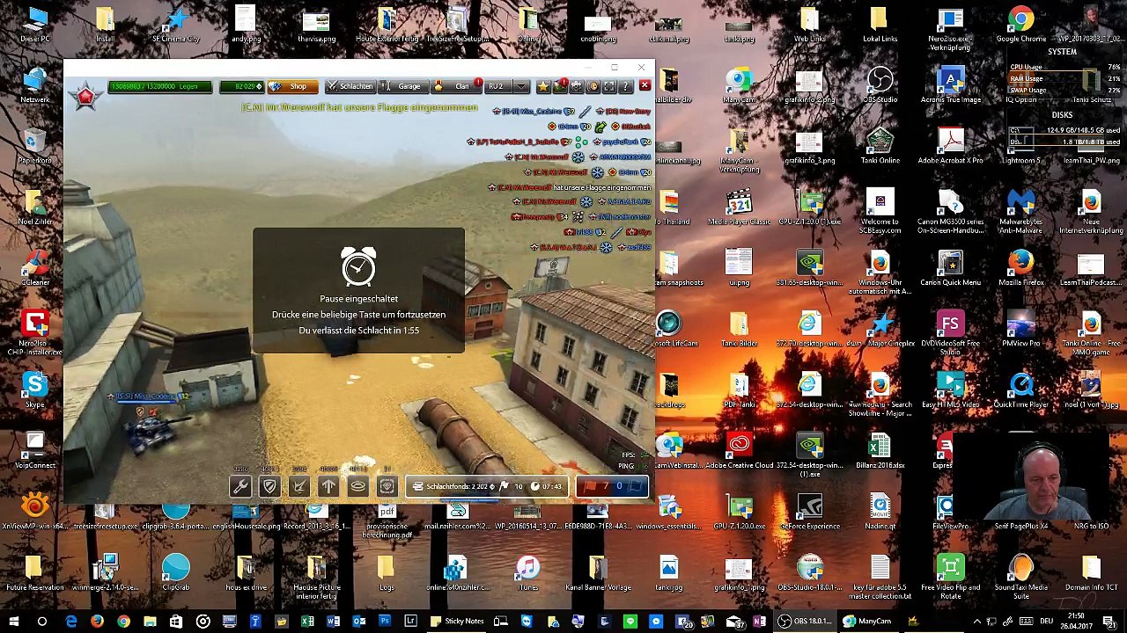Open Excel from the taskbar

307,622
